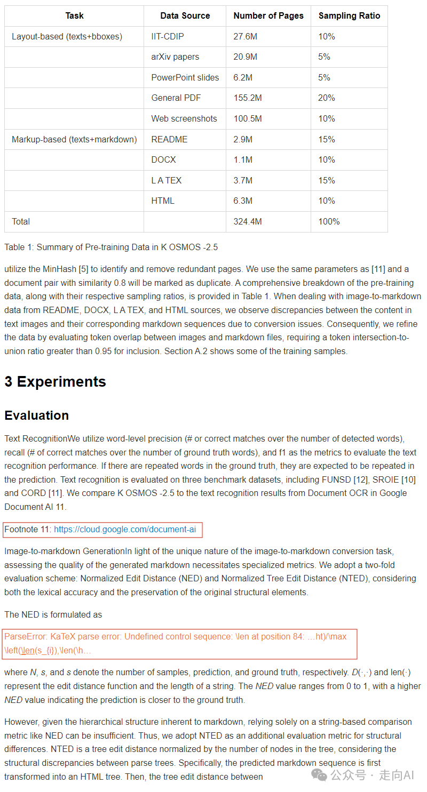The width and height of the screenshot is (427, 792).
Task: Click the IIT-CDIP data source cell
Action: pos(168,36)
